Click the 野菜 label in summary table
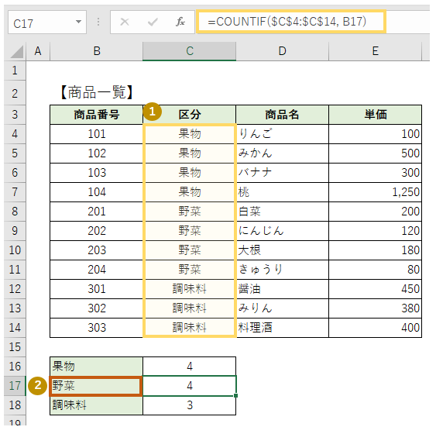 click(97, 386)
